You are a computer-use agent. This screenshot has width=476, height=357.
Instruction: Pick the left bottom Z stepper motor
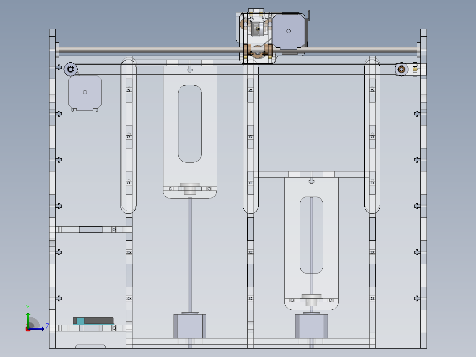coord(190,326)
